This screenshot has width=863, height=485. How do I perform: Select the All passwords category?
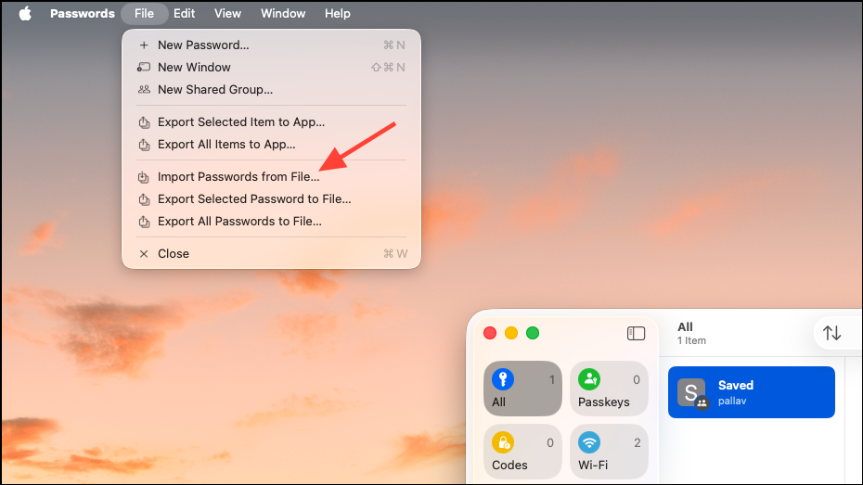coord(522,389)
